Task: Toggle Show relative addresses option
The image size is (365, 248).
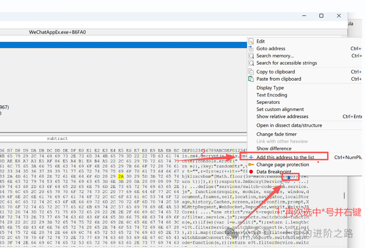Action: pyautogui.click(x=282, y=116)
